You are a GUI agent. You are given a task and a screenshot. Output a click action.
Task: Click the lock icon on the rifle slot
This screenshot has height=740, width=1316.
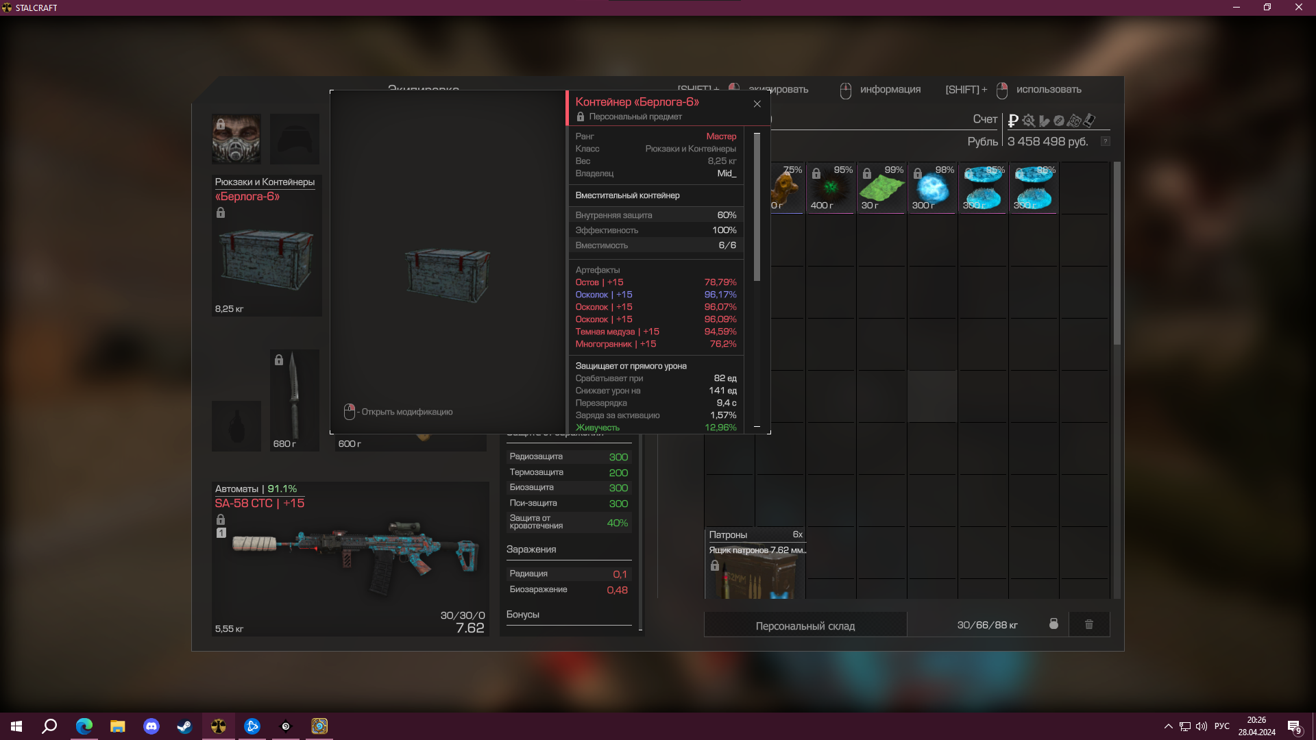pos(221,519)
